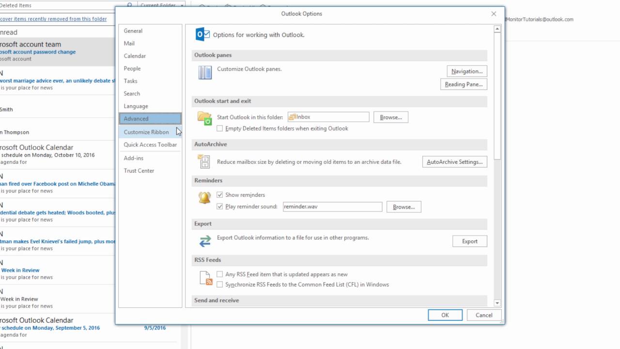Click the scroll down arrow in options dialog

coord(497,303)
